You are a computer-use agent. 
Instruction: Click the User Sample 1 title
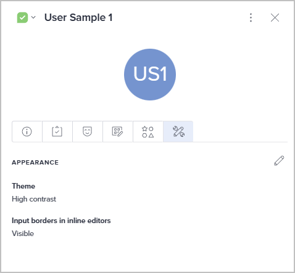tap(78, 17)
